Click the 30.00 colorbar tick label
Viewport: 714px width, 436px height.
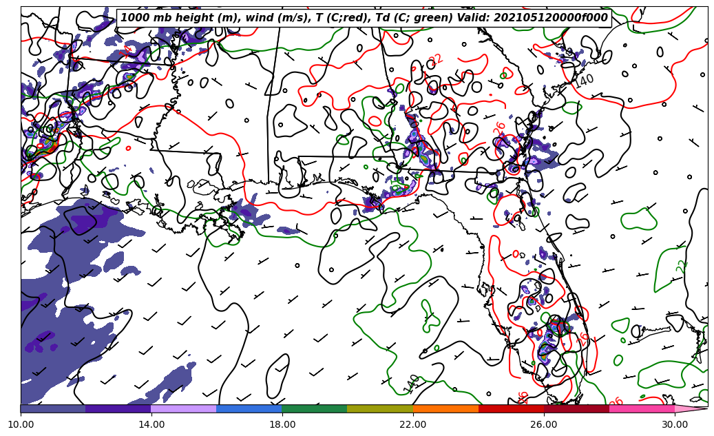click(x=674, y=424)
